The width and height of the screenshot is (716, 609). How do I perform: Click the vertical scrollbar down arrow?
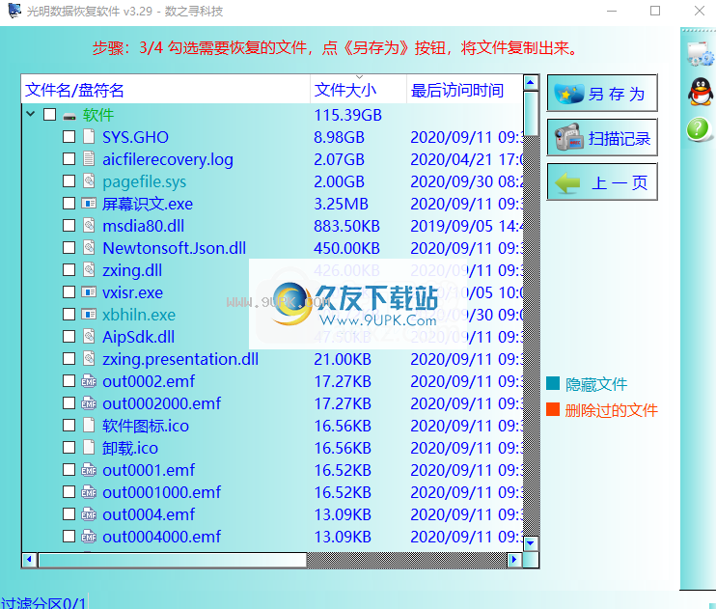coord(531,543)
